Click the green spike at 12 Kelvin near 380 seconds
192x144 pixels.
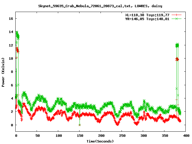[x=177, y=45]
